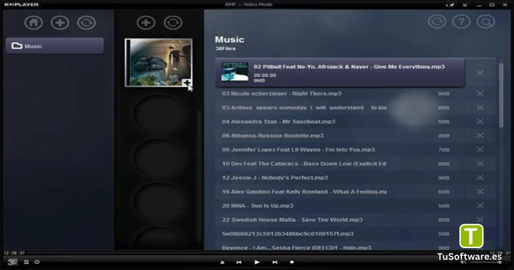Add a folder with the left panel plus icon

coord(60,22)
